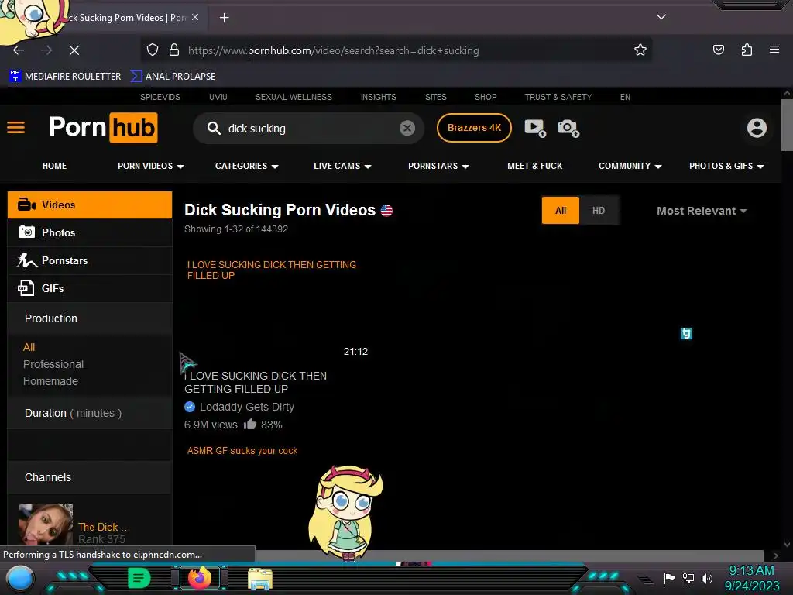Toggle the All quality filter
This screenshot has height=595, width=793.
point(561,211)
